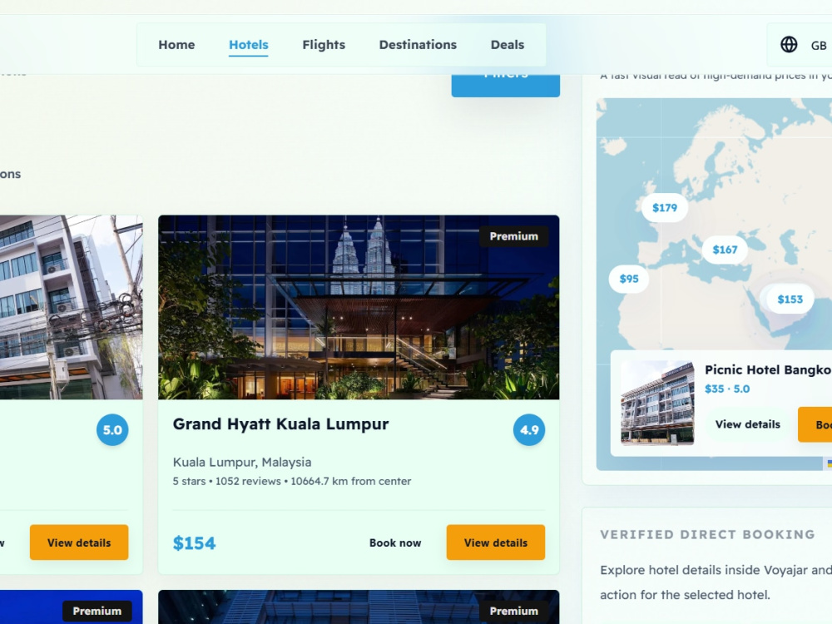The height and width of the screenshot is (624, 832).
Task: View details for Picnic Hotel Bangkok
Action: 748,424
